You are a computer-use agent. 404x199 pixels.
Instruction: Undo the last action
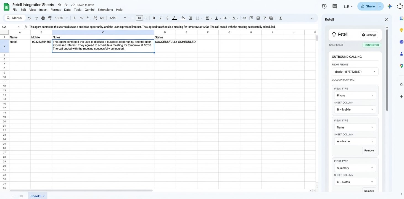(30, 18)
